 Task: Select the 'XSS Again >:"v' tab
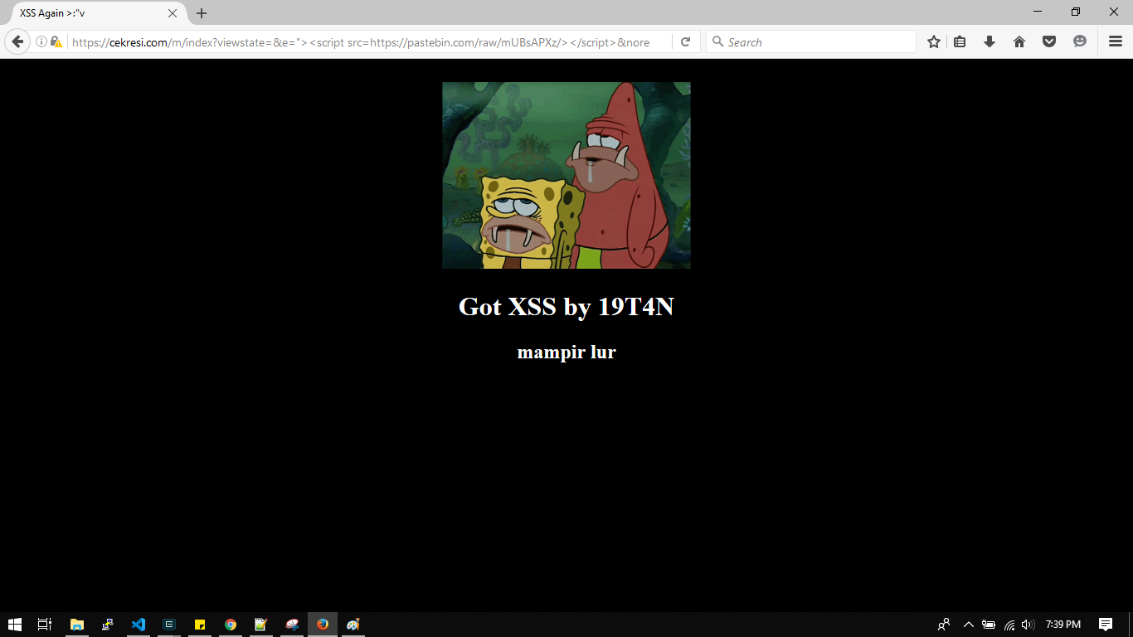pyautogui.click(x=98, y=13)
